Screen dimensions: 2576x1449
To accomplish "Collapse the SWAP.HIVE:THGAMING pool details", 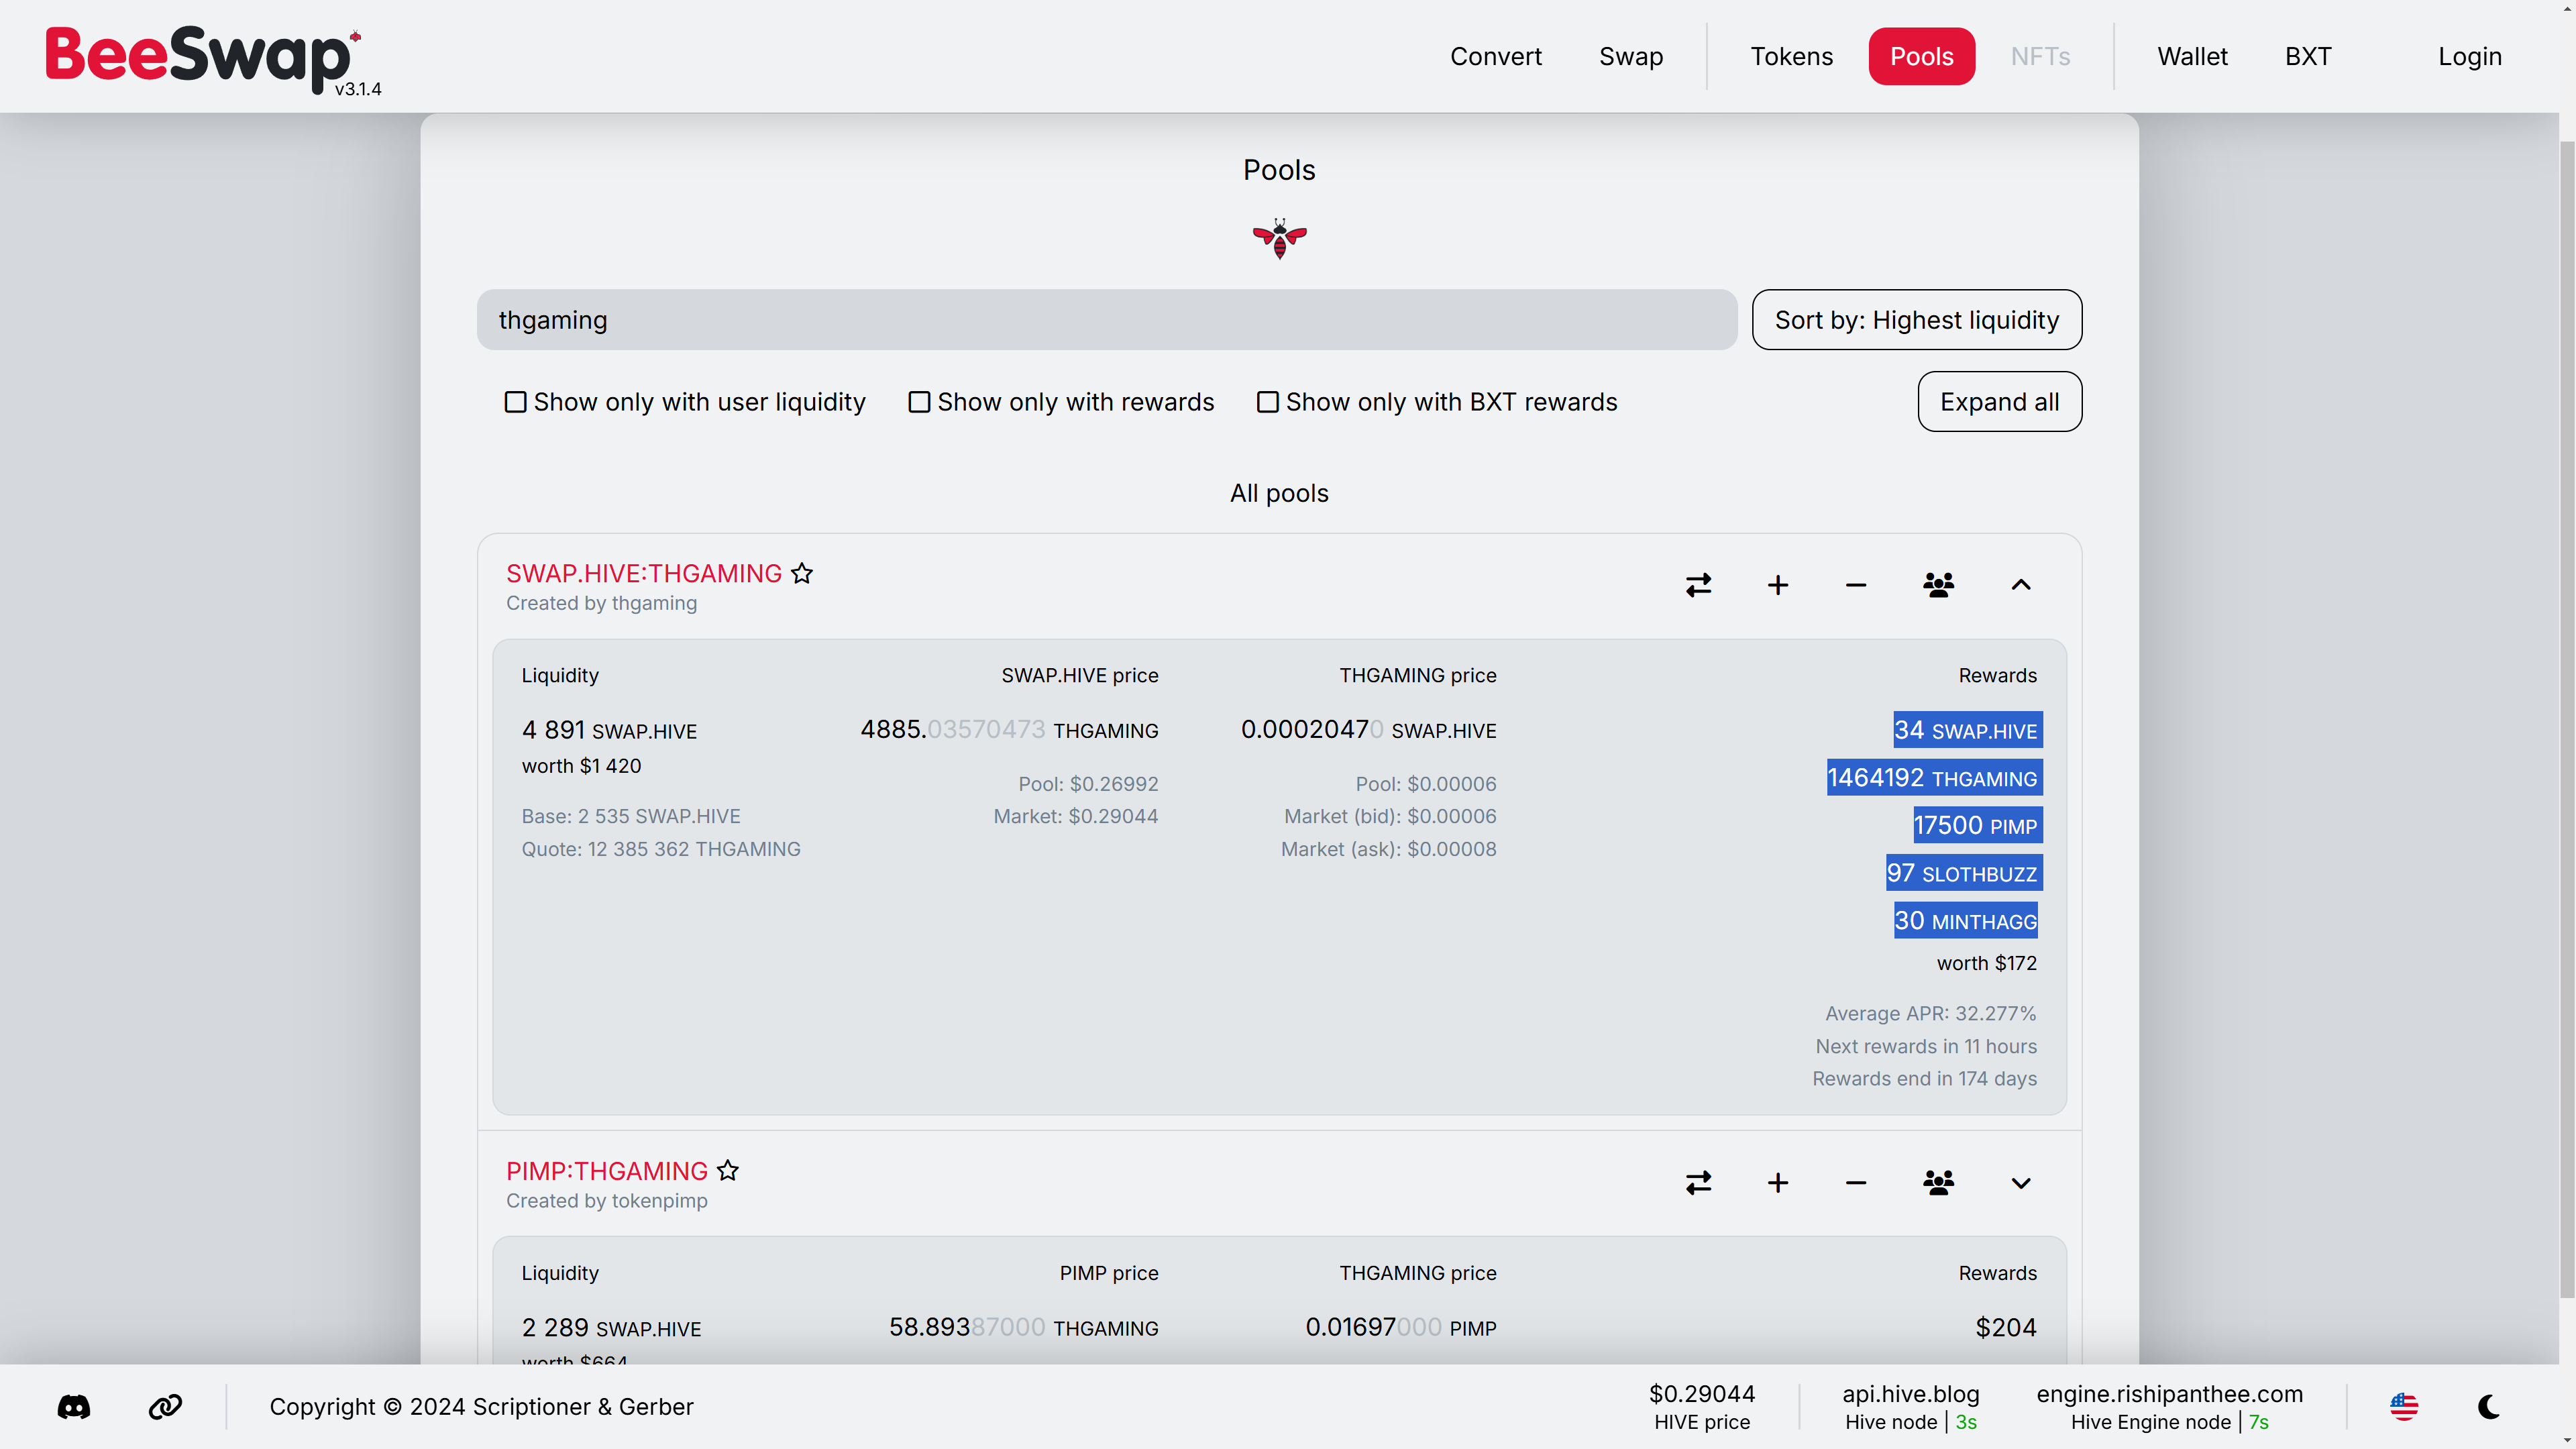I will [2021, 585].
